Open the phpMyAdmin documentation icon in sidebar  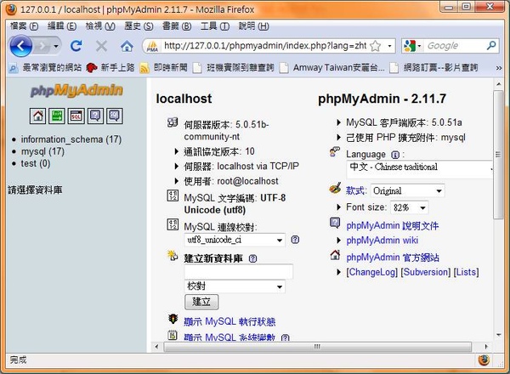[x=95, y=116]
